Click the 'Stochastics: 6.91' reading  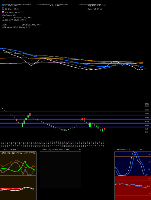point(9,15)
